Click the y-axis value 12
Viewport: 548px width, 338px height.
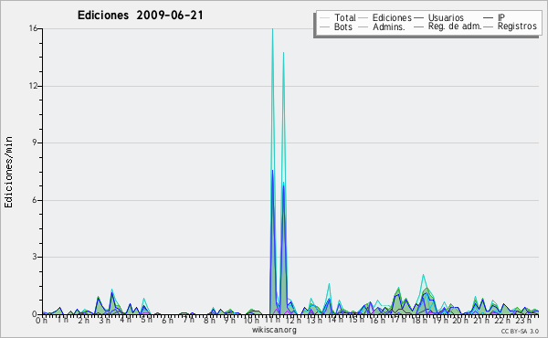coord(33,86)
